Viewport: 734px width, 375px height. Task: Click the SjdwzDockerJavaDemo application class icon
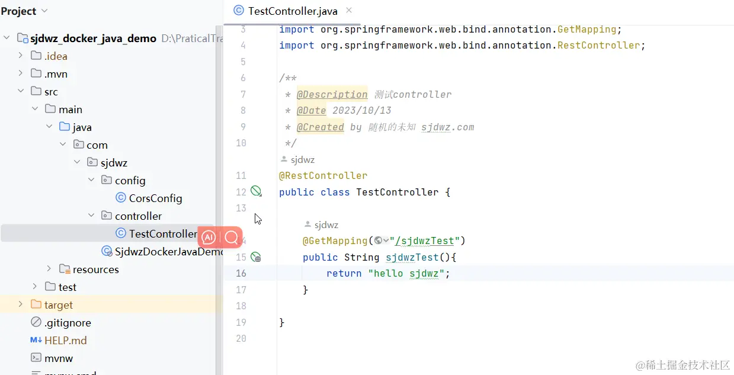pos(107,251)
